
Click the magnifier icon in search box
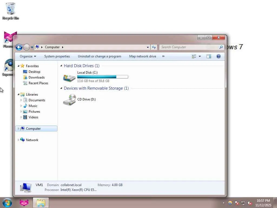(221, 47)
